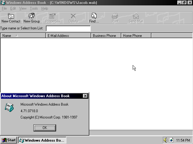This screenshot has width=193, height=144.
Task: Restore the Windows Address Book window
Action: coord(184,3)
